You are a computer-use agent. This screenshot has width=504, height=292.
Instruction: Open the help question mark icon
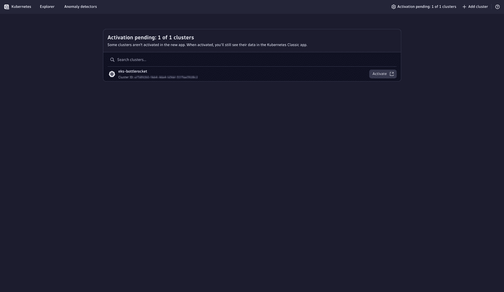pos(498,7)
